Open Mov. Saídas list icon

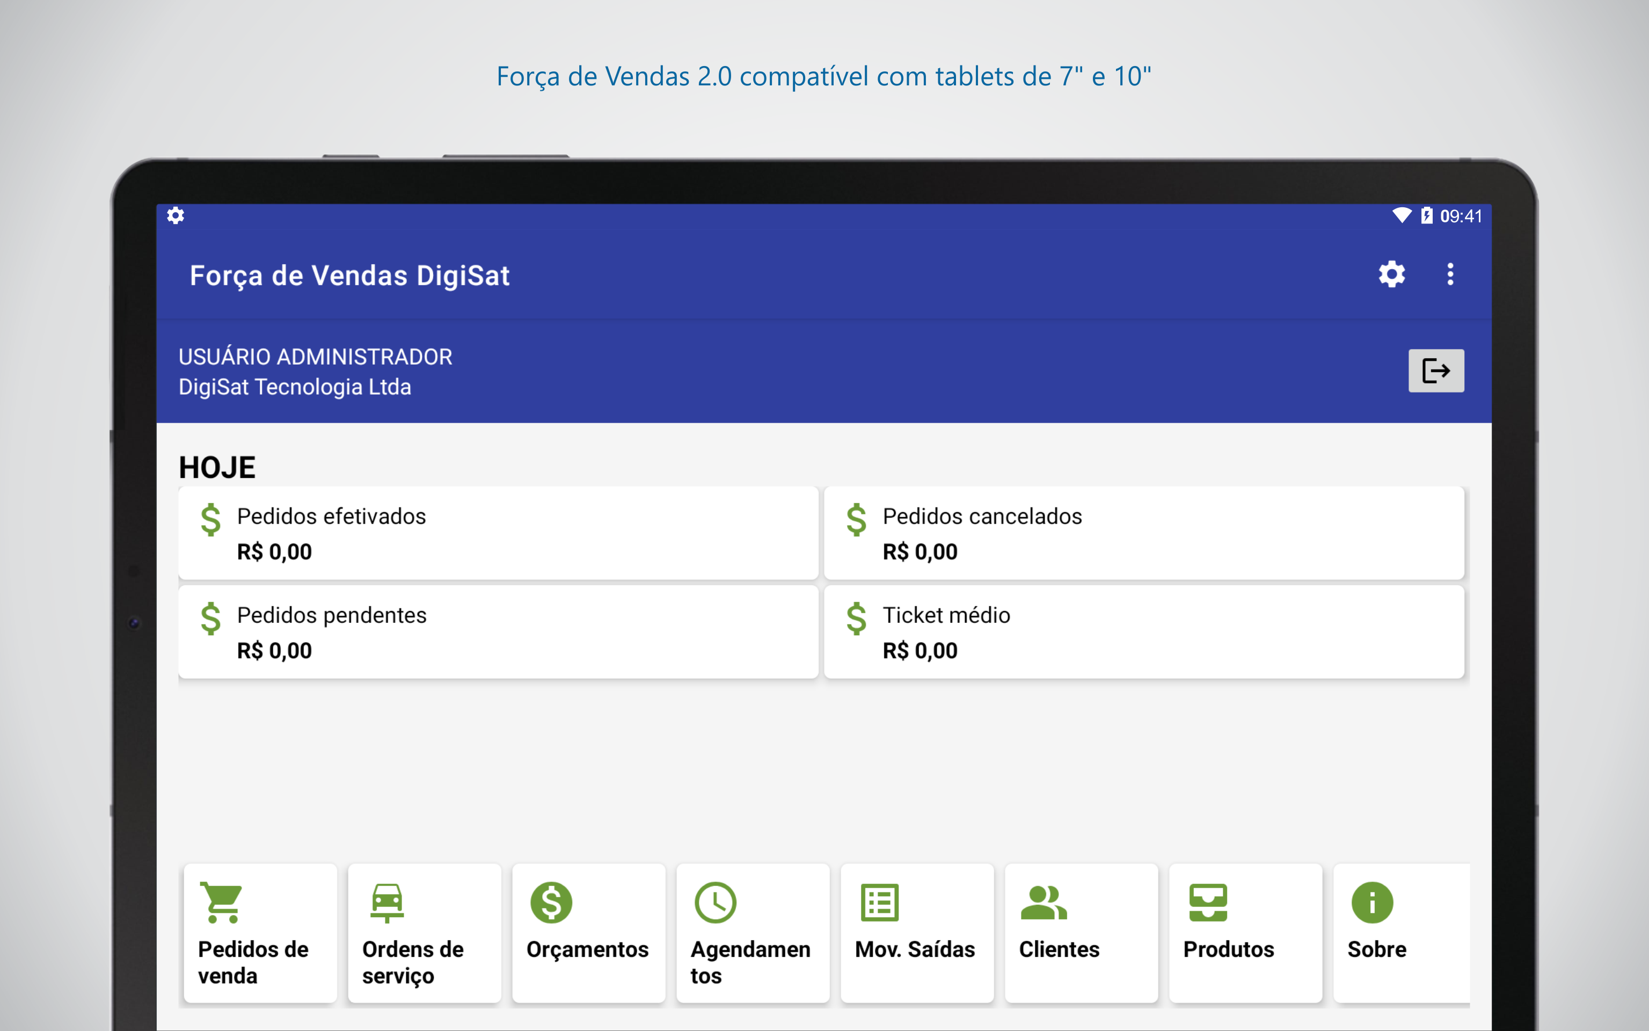click(x=880, y=902)
